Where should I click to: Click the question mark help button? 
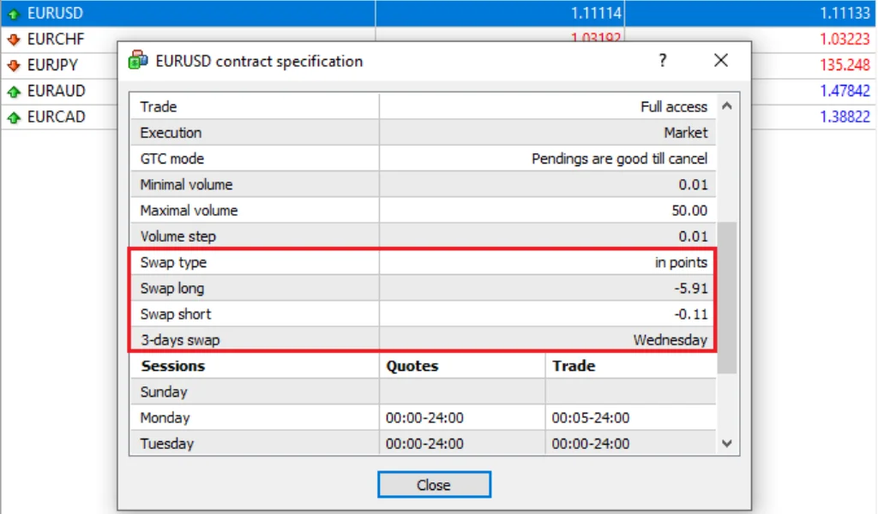(x=662, y=61)
